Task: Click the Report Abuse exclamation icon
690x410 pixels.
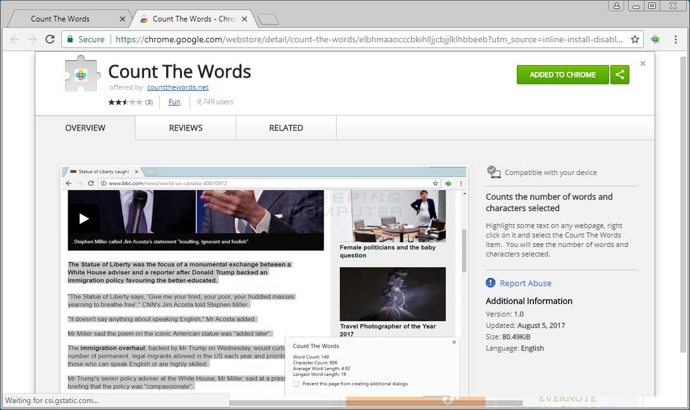Action: (491, 283)
